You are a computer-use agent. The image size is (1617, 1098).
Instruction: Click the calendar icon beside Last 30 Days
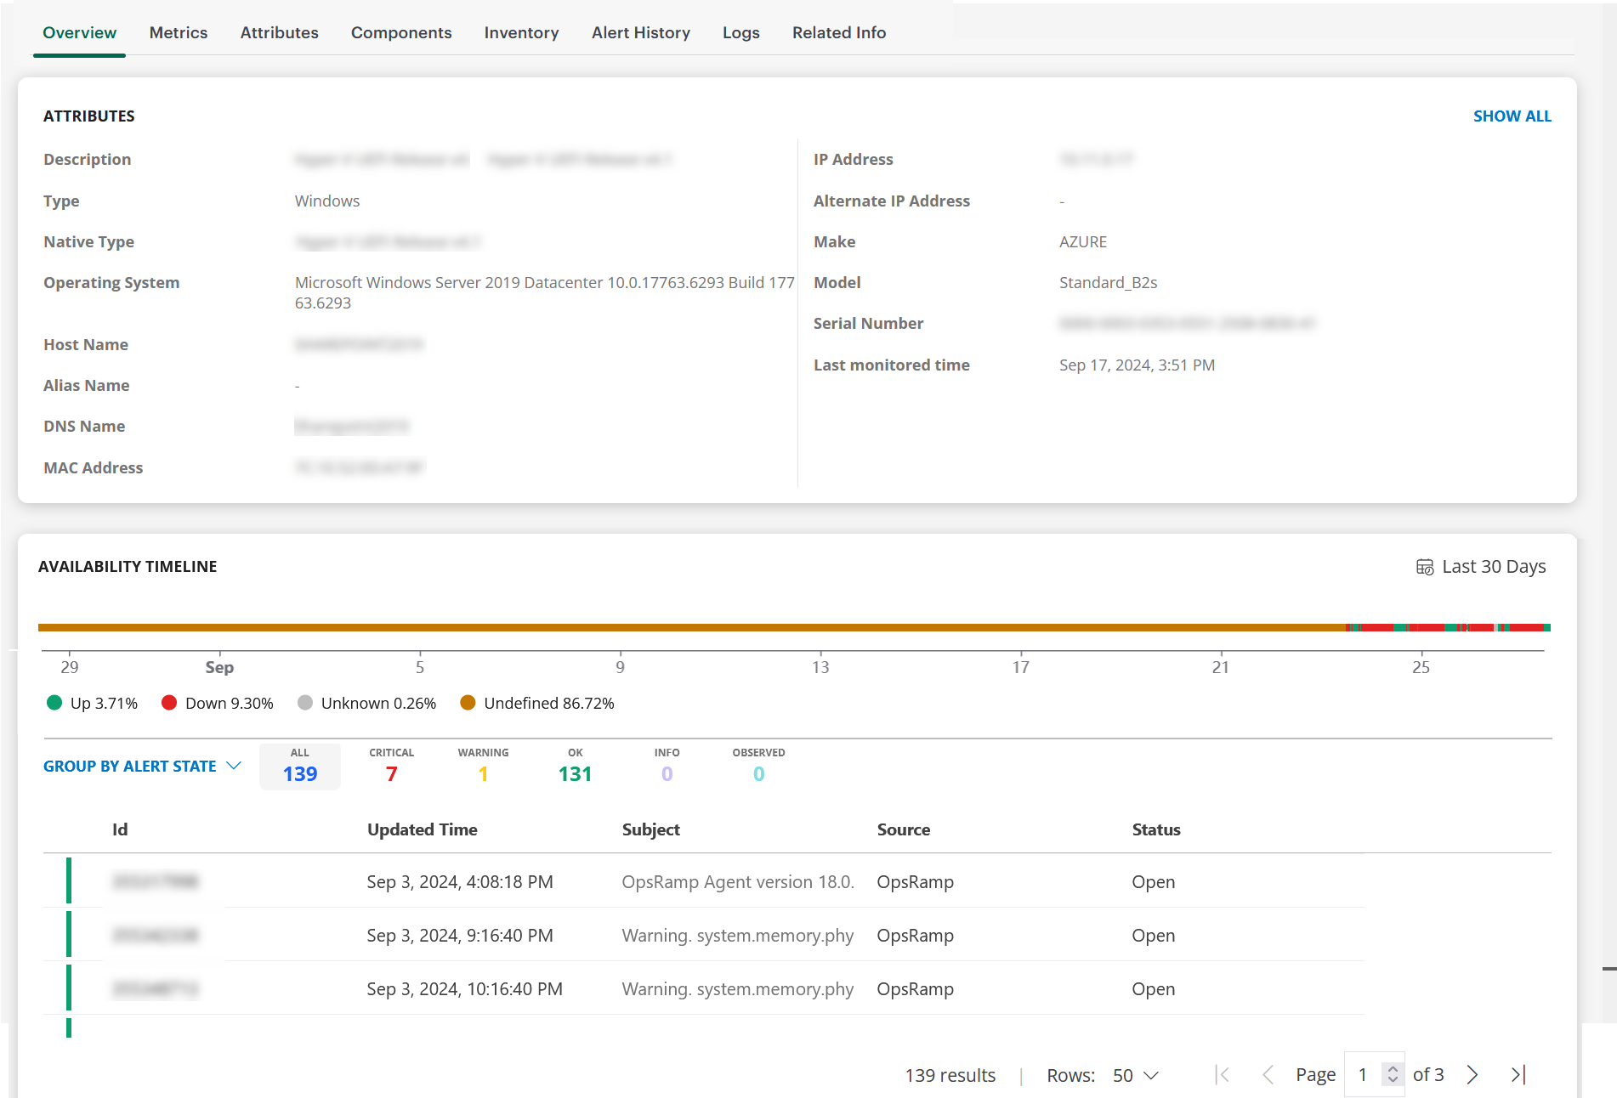[x=1425, y=567]
